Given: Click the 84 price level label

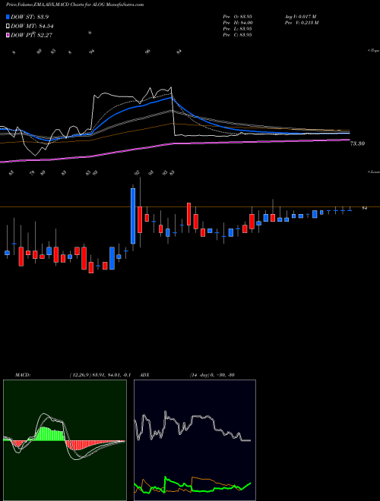Looking at the screenshot, I should pyautogui.click(x=364, y=208).
